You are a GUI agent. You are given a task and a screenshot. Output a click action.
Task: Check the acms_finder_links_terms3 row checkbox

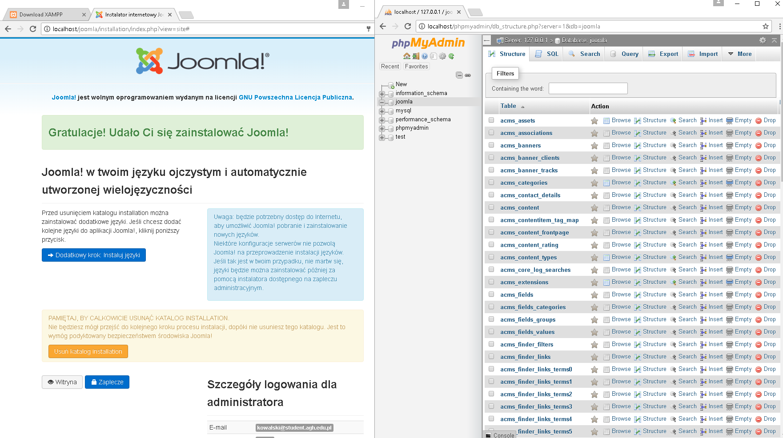[x=491, y=406]
